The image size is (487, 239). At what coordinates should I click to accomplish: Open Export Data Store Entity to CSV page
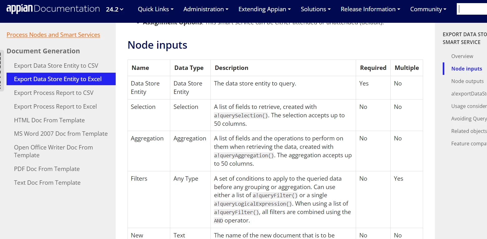coord(56,66)
